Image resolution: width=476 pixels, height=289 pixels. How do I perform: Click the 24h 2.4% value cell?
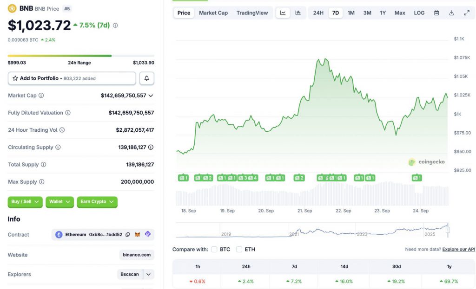(x=246, y=282)
